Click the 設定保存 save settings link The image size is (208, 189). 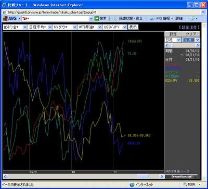(189, 27)
